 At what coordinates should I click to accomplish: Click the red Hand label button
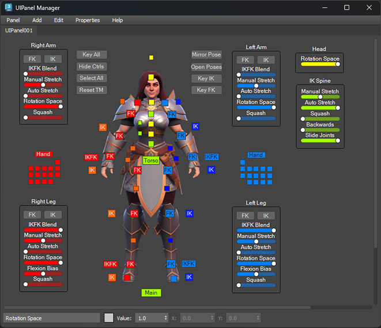(43, 154)
